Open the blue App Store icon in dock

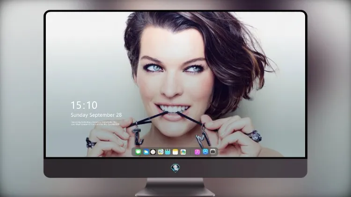coord(205,152)
